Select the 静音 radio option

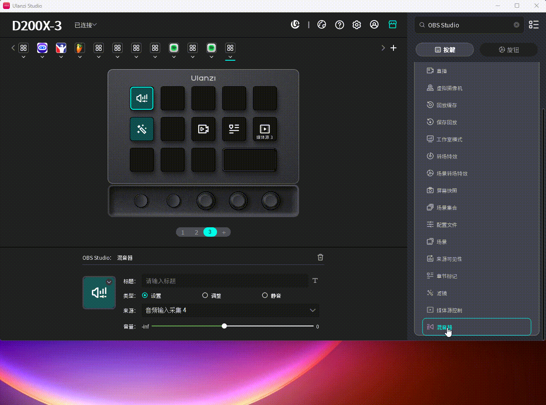click(x=265, y=295)
